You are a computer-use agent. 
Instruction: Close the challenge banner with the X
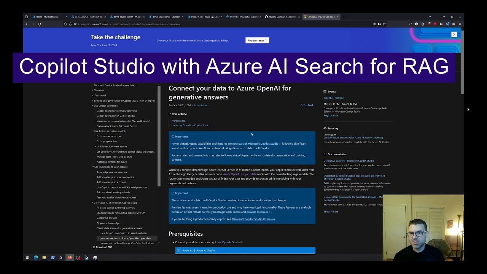point(454,35)
